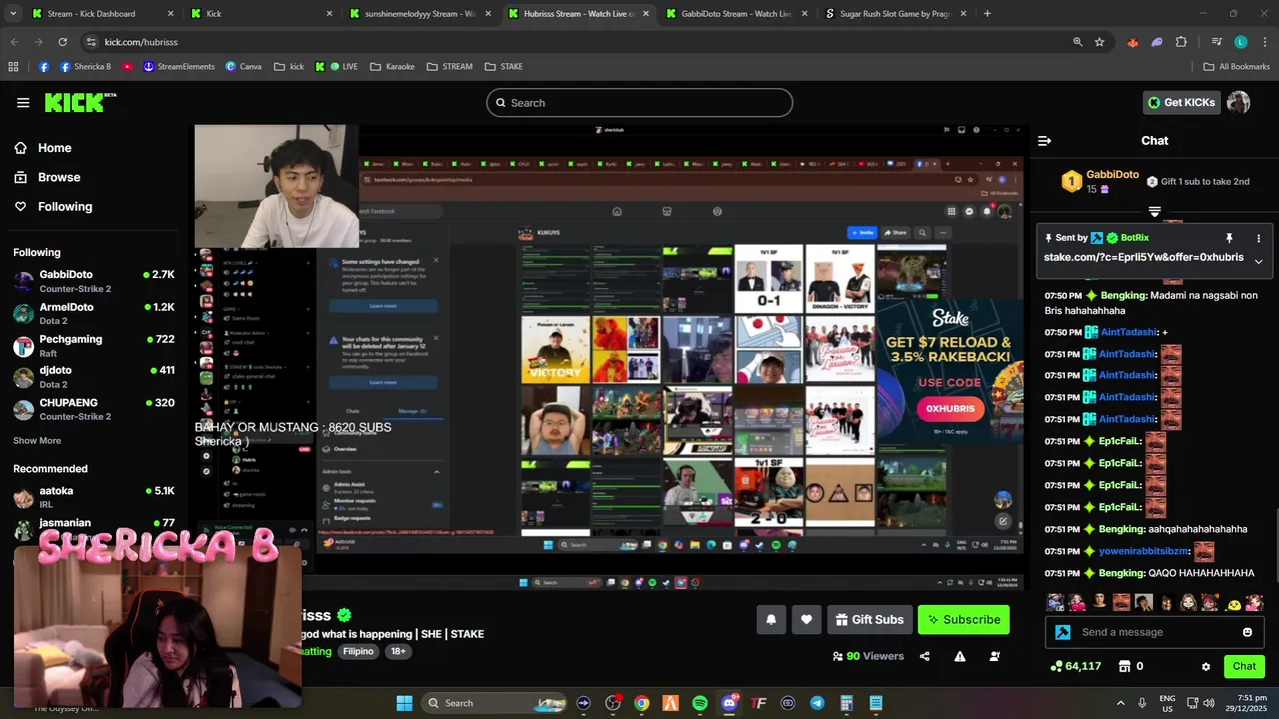The height and width of the screenshot is (719, 1279).
Task: Send message with Chat button
Action: [1244, 666]
